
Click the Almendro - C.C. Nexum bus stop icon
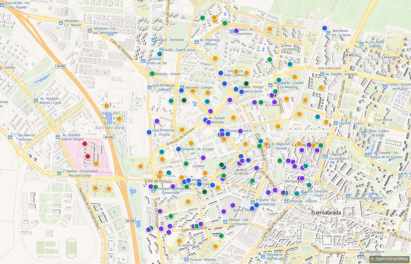coord(61,23)
